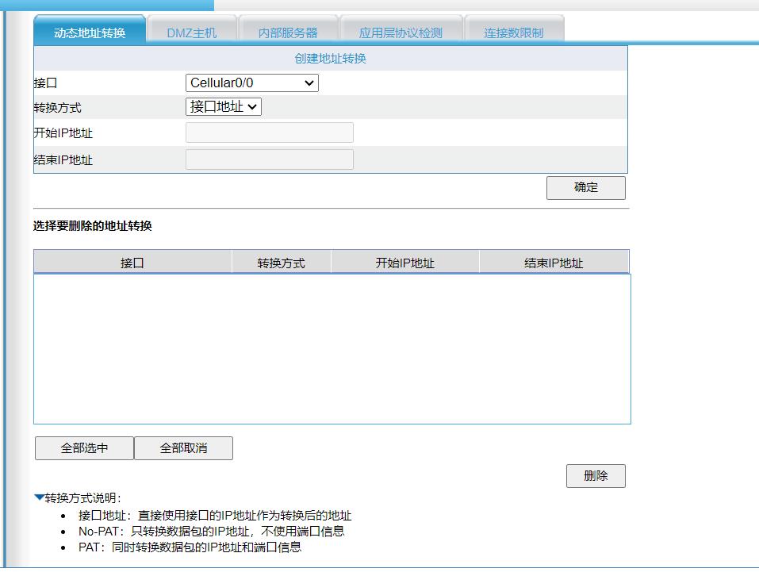The height and width of the screenshot is (576, 759).
Task: Click the 结束IP地址 table column header
Action: tap(554, 263)
